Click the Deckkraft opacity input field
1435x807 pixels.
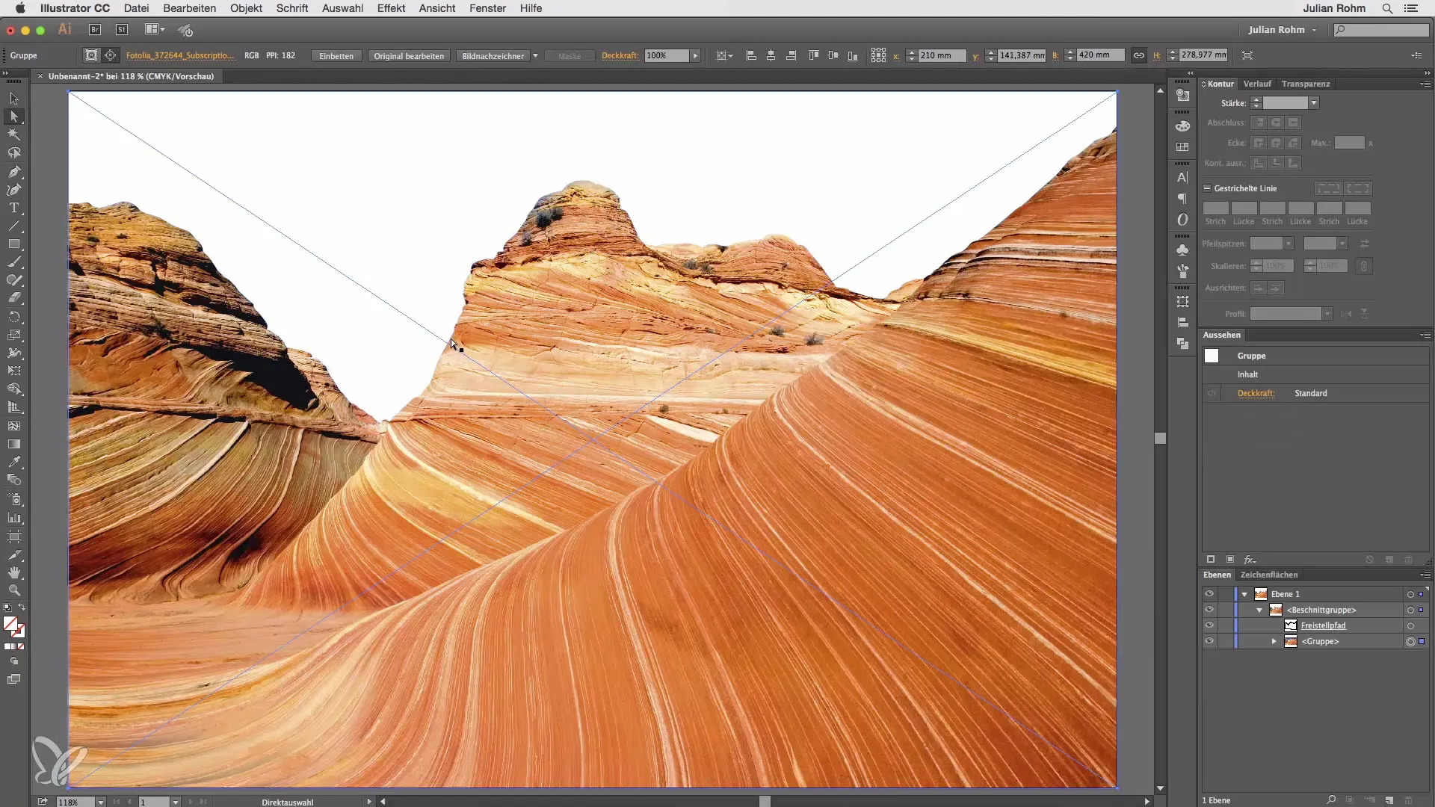(665, 56)
